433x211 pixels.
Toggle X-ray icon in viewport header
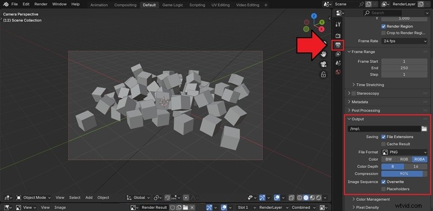292,198
